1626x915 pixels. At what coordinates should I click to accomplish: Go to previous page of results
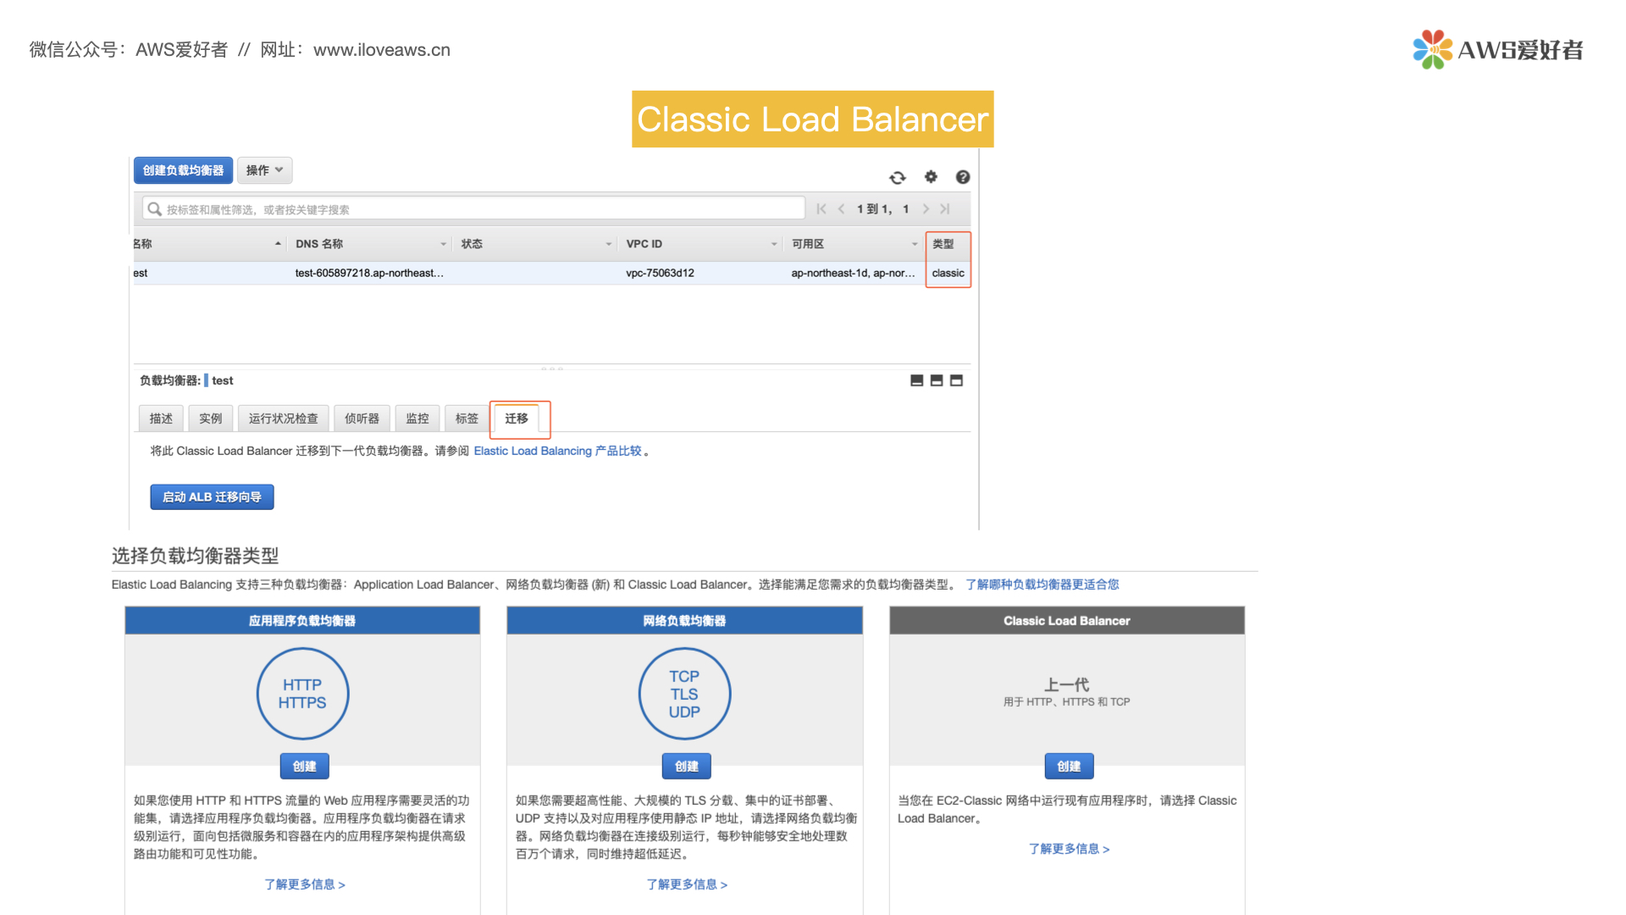point(841,208)
